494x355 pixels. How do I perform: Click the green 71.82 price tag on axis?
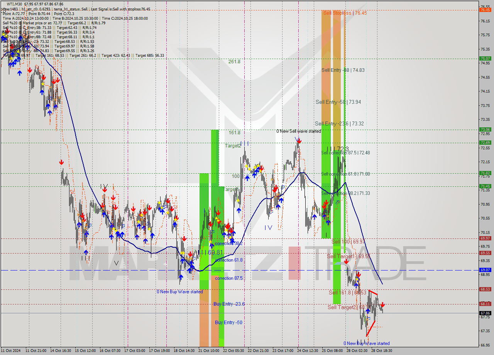point(485,173)
